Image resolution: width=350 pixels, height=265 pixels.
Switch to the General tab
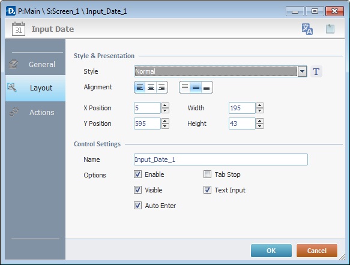pos(35,64)
